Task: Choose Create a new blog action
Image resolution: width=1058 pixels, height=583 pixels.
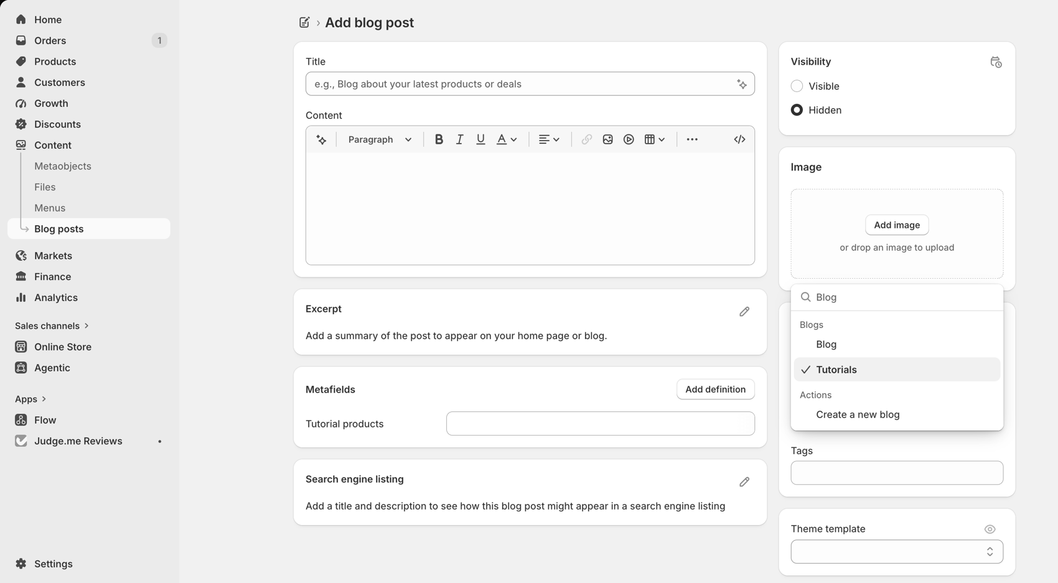Action: click(x=897, y=414)
